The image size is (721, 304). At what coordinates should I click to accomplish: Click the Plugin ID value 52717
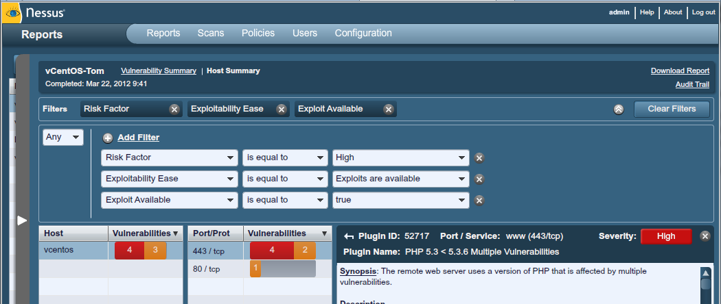point(417,236)
